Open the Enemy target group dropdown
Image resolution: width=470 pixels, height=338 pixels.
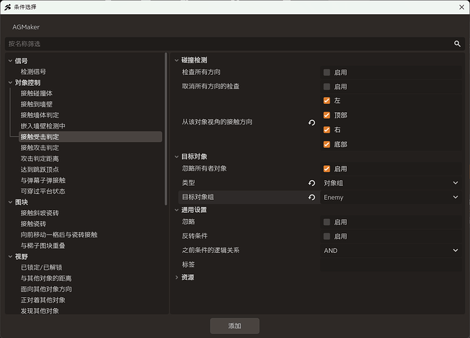(x=391, y=197)
